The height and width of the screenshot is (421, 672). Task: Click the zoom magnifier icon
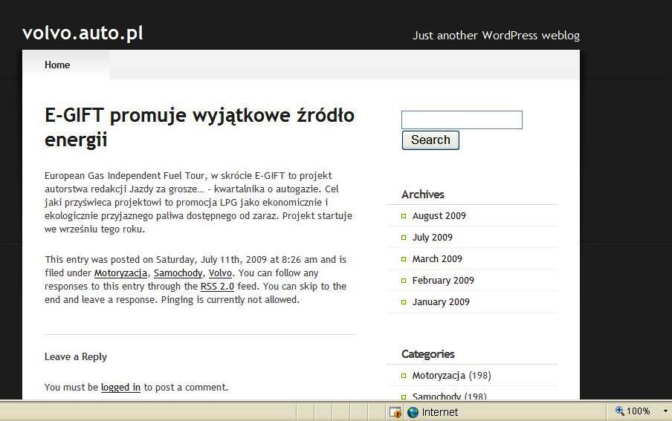pyautogui.click(x=620, y=411)
